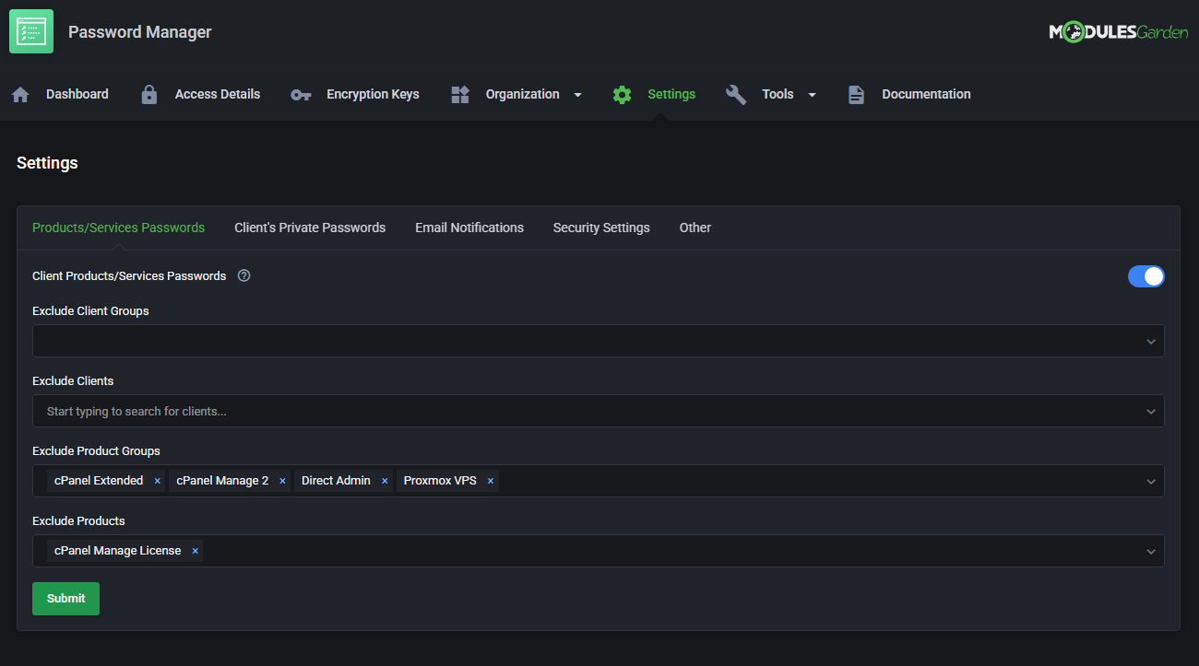The image size is (1199, 666).
Task: Expand the Tools menu arrow
Action: (813, 95)
